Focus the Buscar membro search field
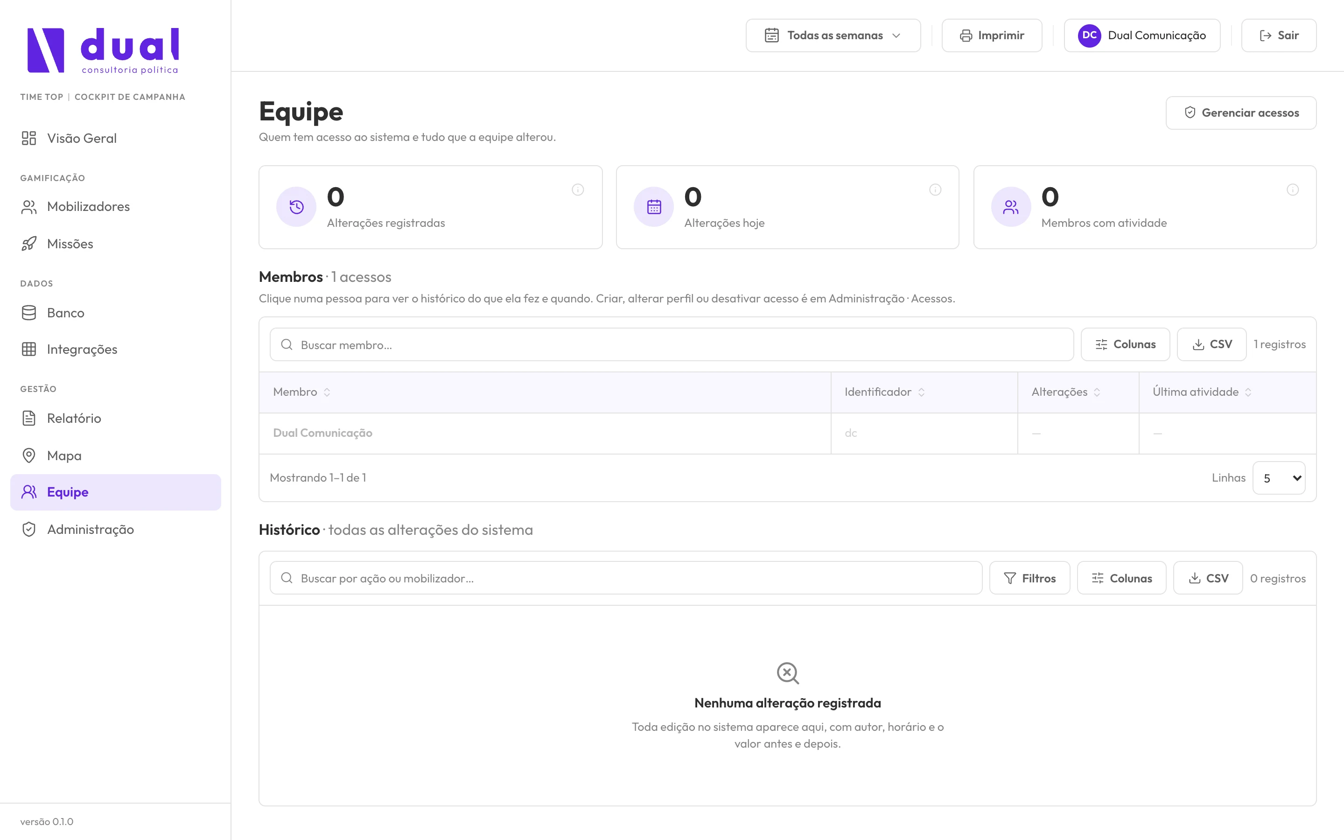 click(x=672, y=344)
